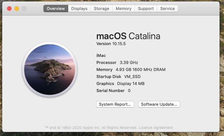Open the Licence Agreement link

pos(156,127)
